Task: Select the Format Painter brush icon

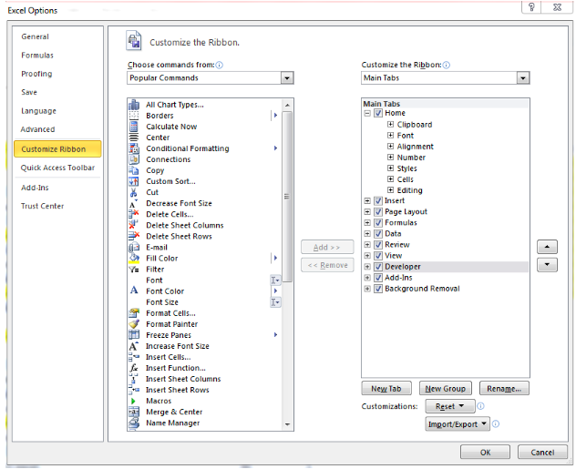Action: point(134,324)
